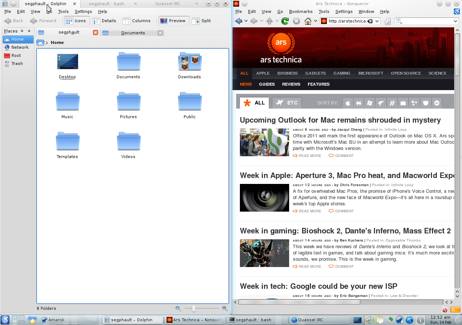Select Trash in the Places panel
This screenshot has width=462, height=325.
point(18,64)
